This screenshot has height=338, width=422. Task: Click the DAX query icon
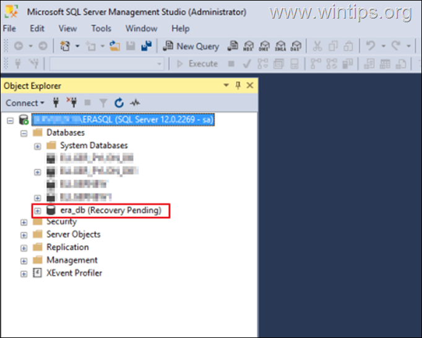click(296, 46)
